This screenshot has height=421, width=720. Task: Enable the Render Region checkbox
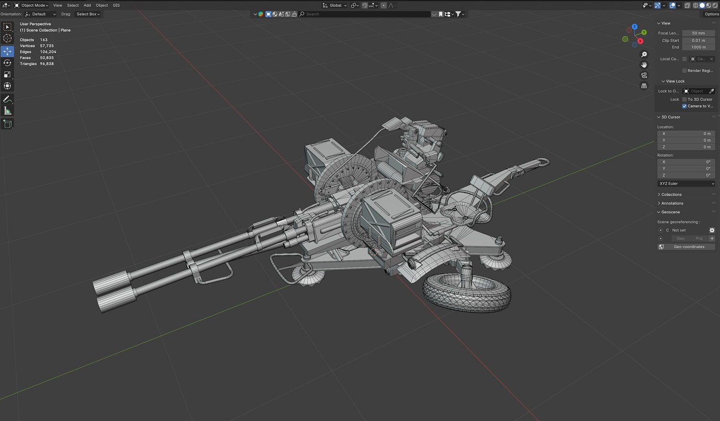point(684,70)
